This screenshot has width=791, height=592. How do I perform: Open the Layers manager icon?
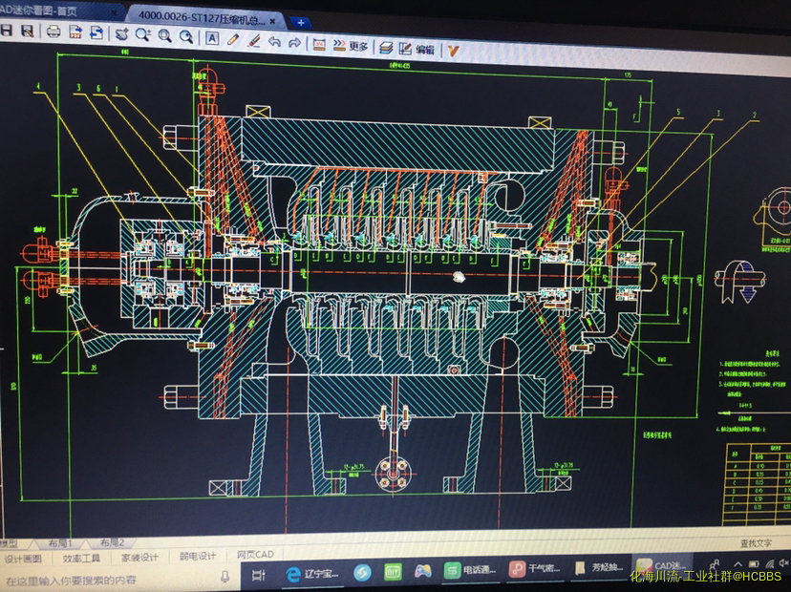386,48
